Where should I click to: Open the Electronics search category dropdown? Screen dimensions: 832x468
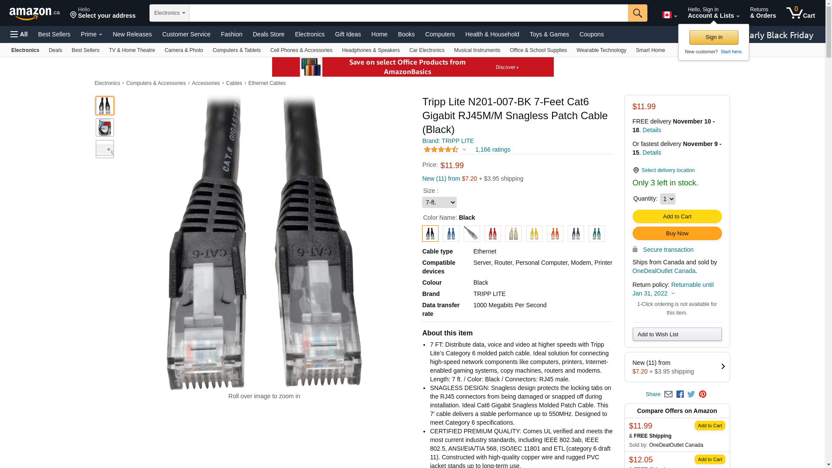169,13
